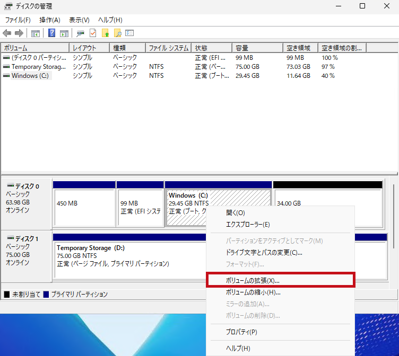Click the 75.00 GB capacity cell
Image resolution: width=399 pixels, height=356 pixels.
(247, 67)
